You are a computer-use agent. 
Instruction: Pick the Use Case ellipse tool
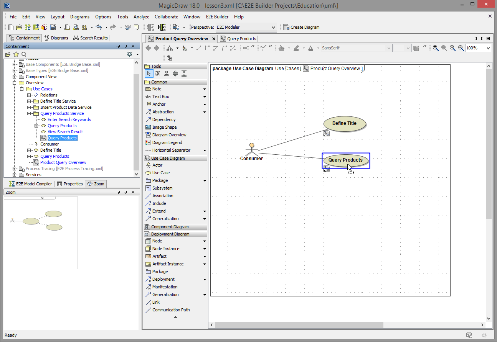(x=161, y=173)
